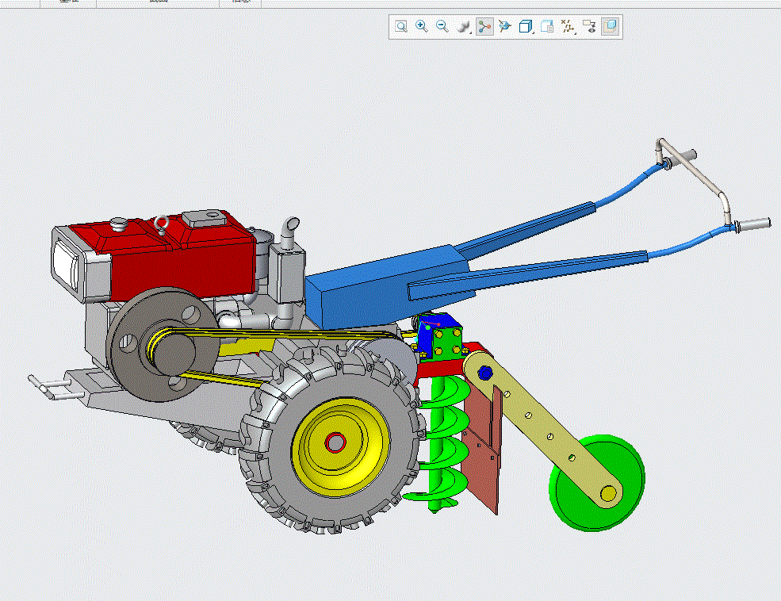Screen dimensions: 781x601
Task: Click the Refit view icon
Action: (401, 26)
